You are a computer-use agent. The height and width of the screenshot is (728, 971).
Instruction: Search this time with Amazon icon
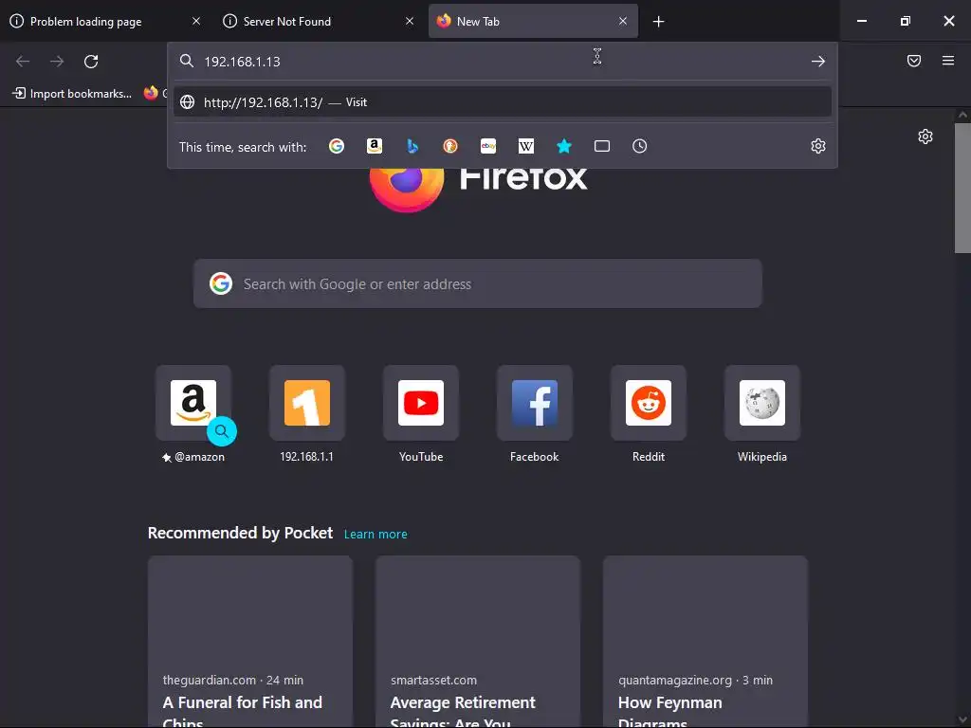[x=374, y=146]
